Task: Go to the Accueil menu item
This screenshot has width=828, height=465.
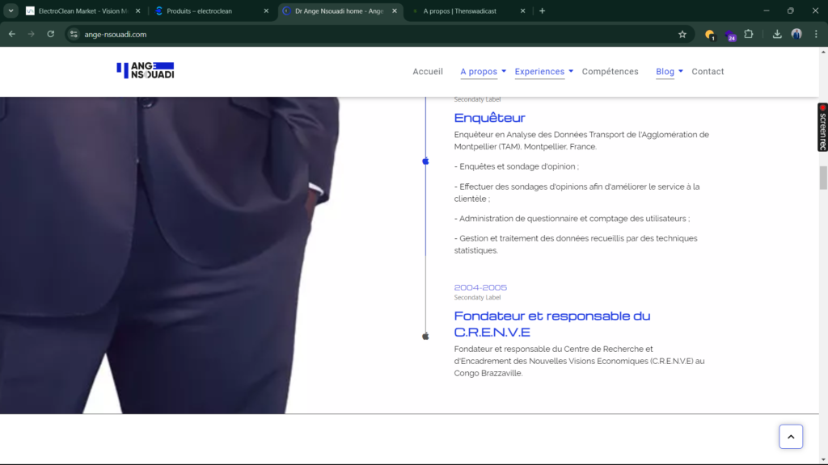Action: [428, 72]
